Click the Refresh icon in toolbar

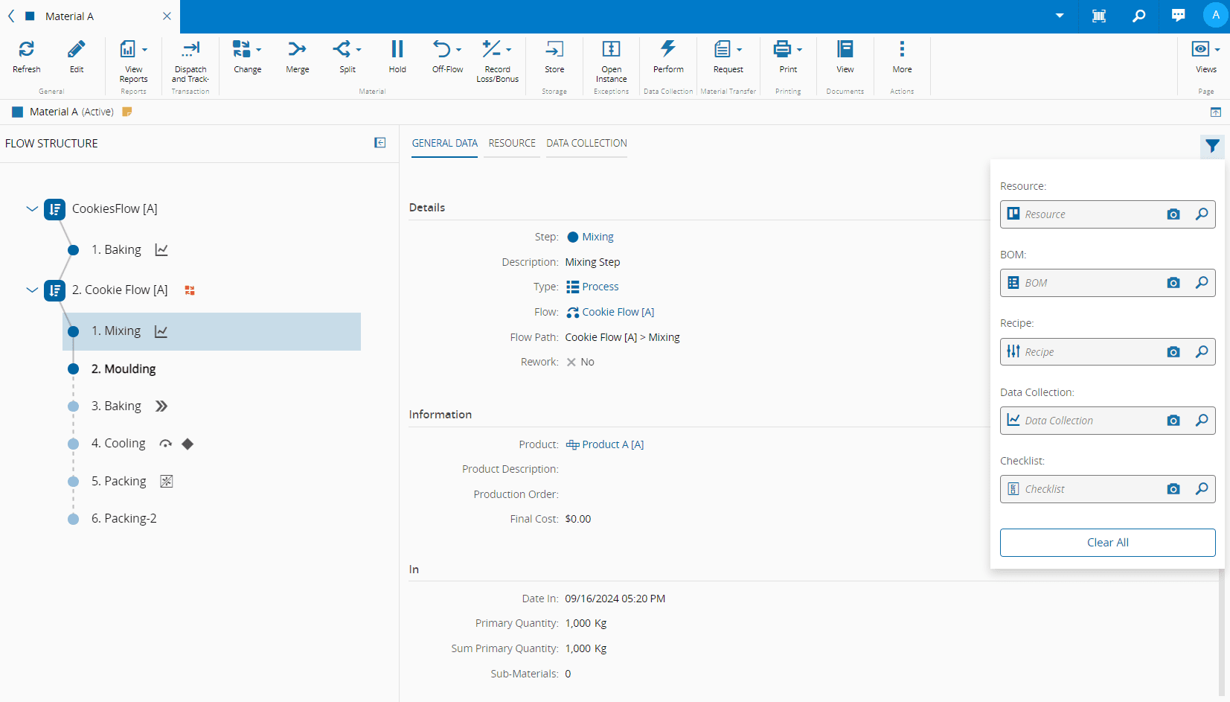[x=26, y=50]
